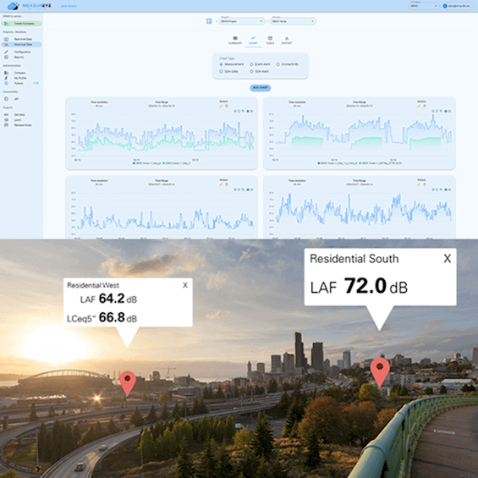The width and height of the screenshot is (478, 478).
Task: Open Configuration in the sidebar
Action: pyautogui.click(x=22, y=52)
